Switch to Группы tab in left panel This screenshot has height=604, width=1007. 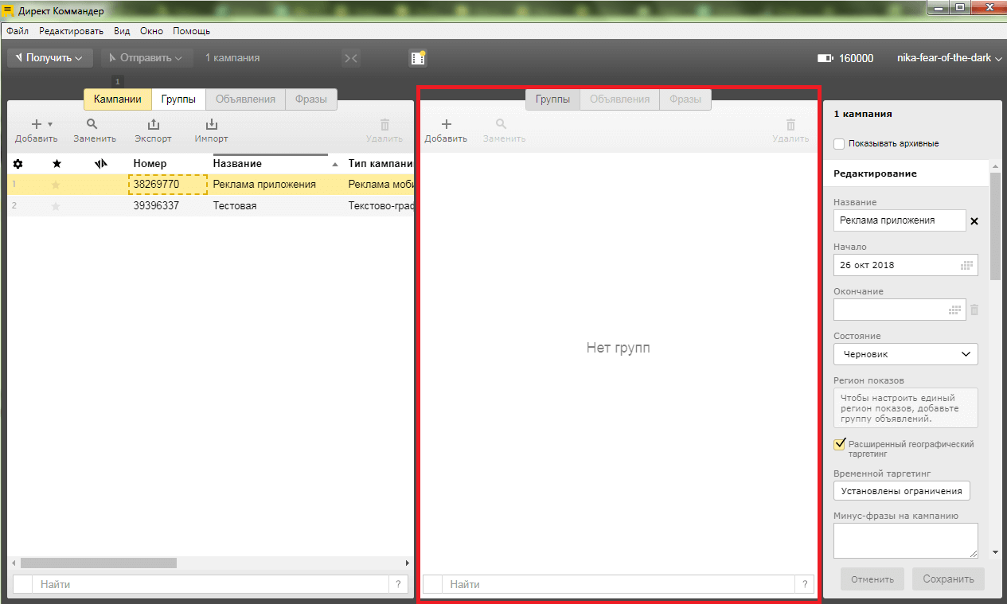coord(178,99)
